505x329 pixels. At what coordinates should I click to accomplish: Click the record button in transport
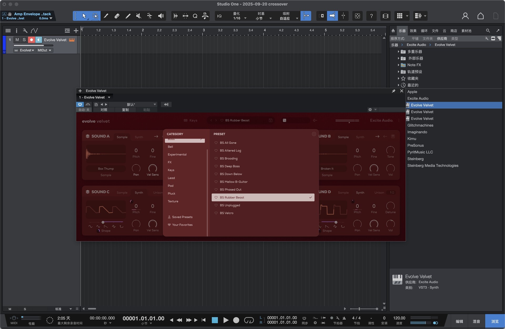[x=236, y=320]
